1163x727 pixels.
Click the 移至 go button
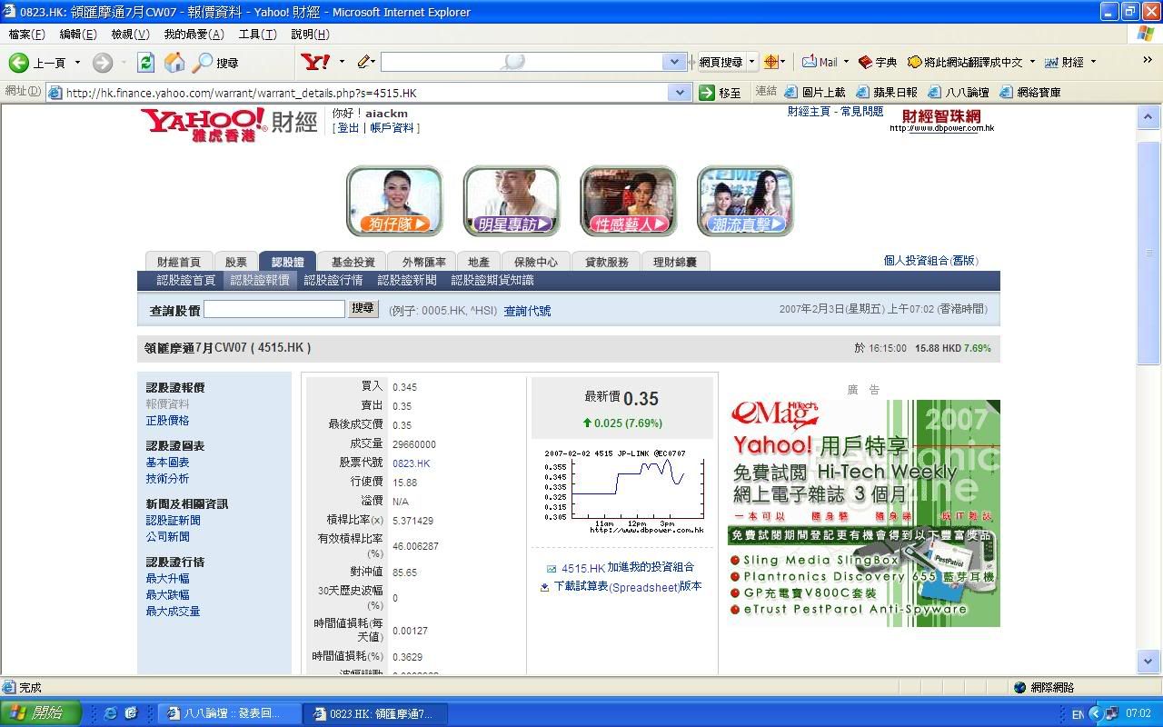click(x=720, y=93)
